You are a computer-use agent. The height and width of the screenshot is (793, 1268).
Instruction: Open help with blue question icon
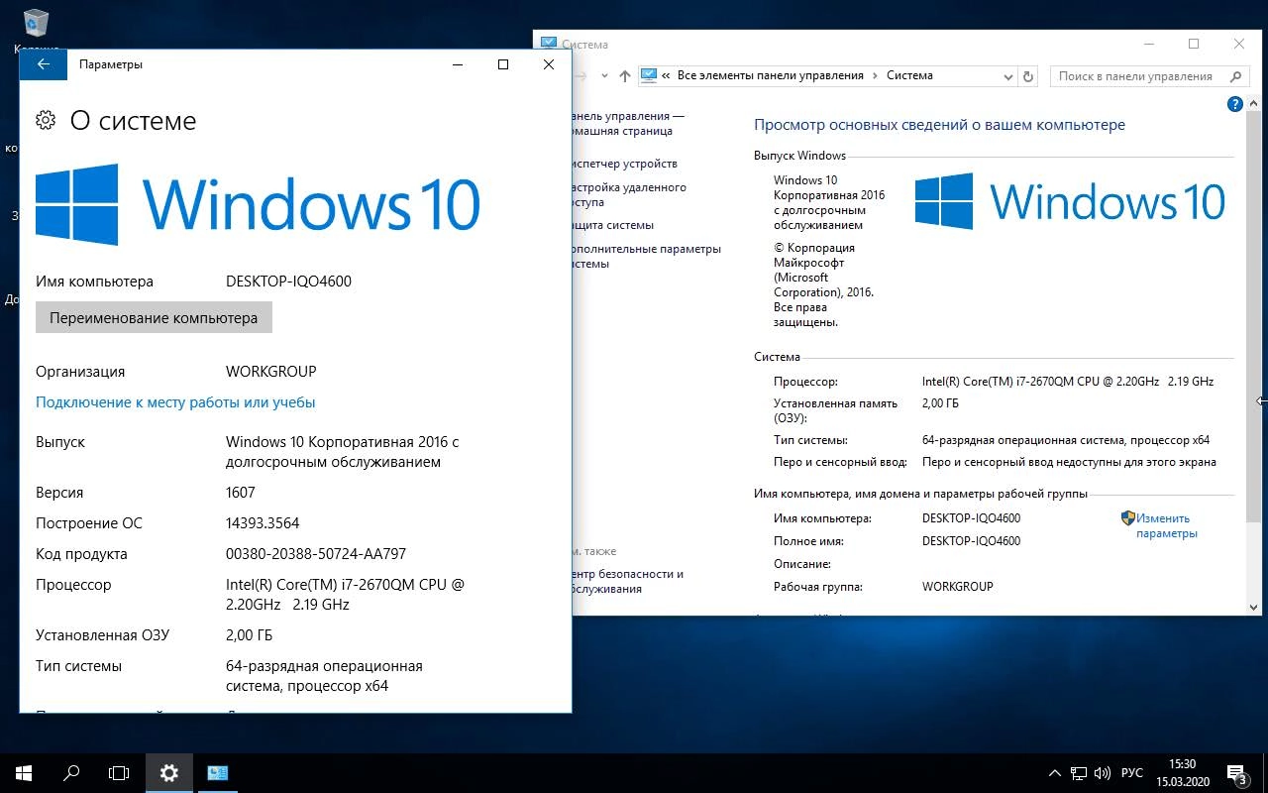[1235, 104]
